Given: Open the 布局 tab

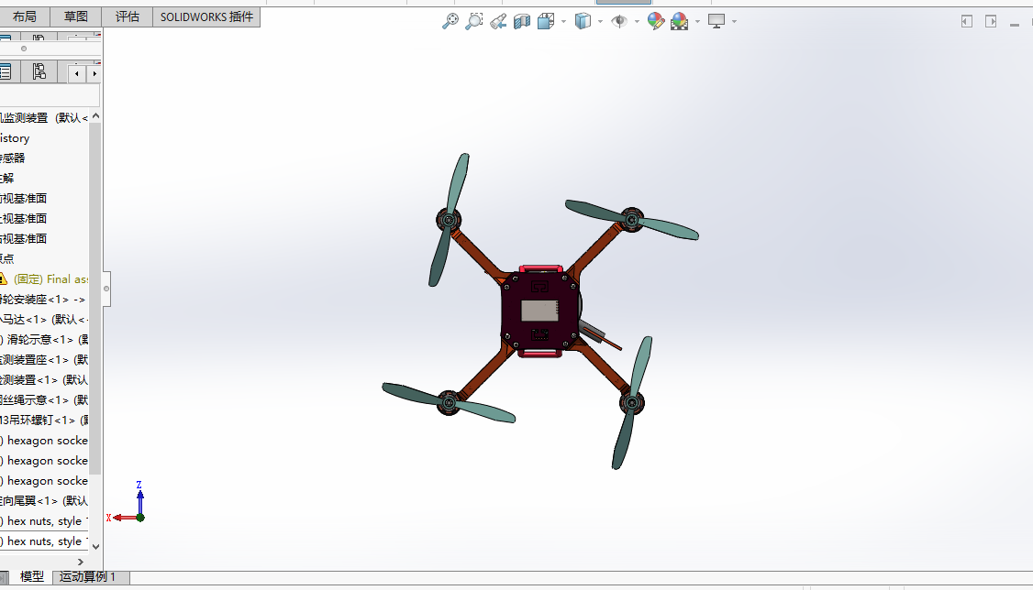Looking at the screenshot, I should click(x=25, y=16).
